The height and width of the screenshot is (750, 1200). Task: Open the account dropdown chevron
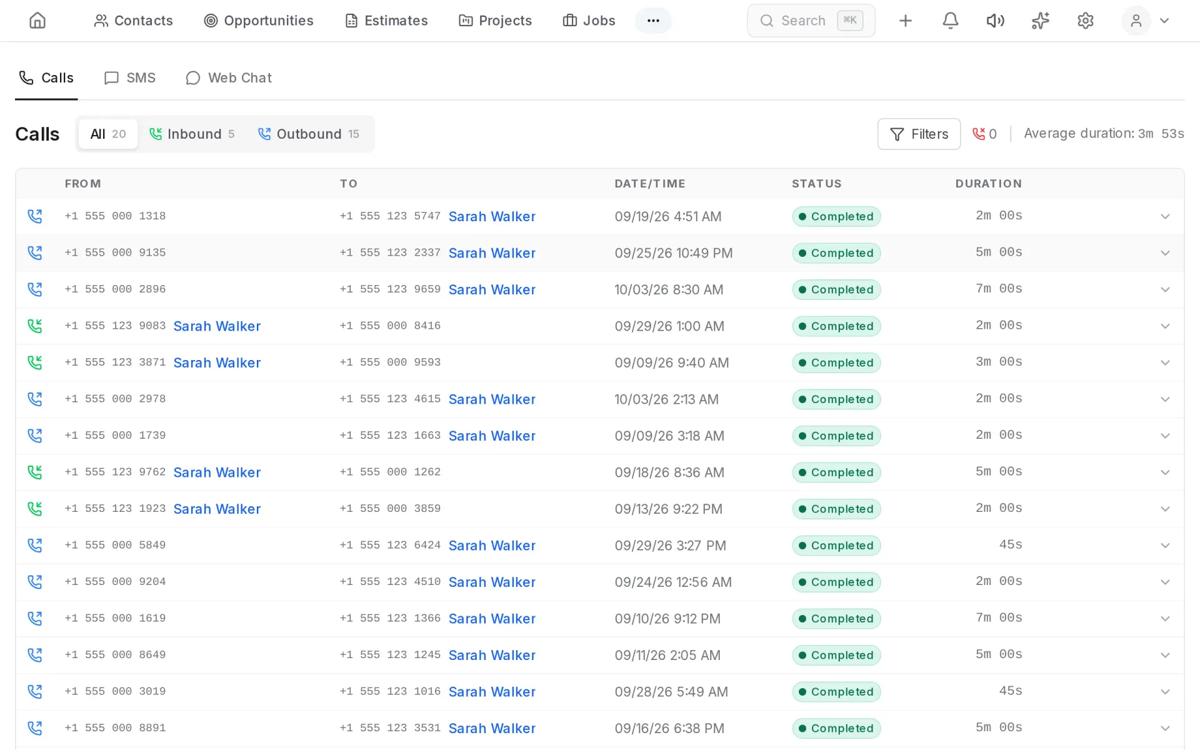tap(1164, 21)
